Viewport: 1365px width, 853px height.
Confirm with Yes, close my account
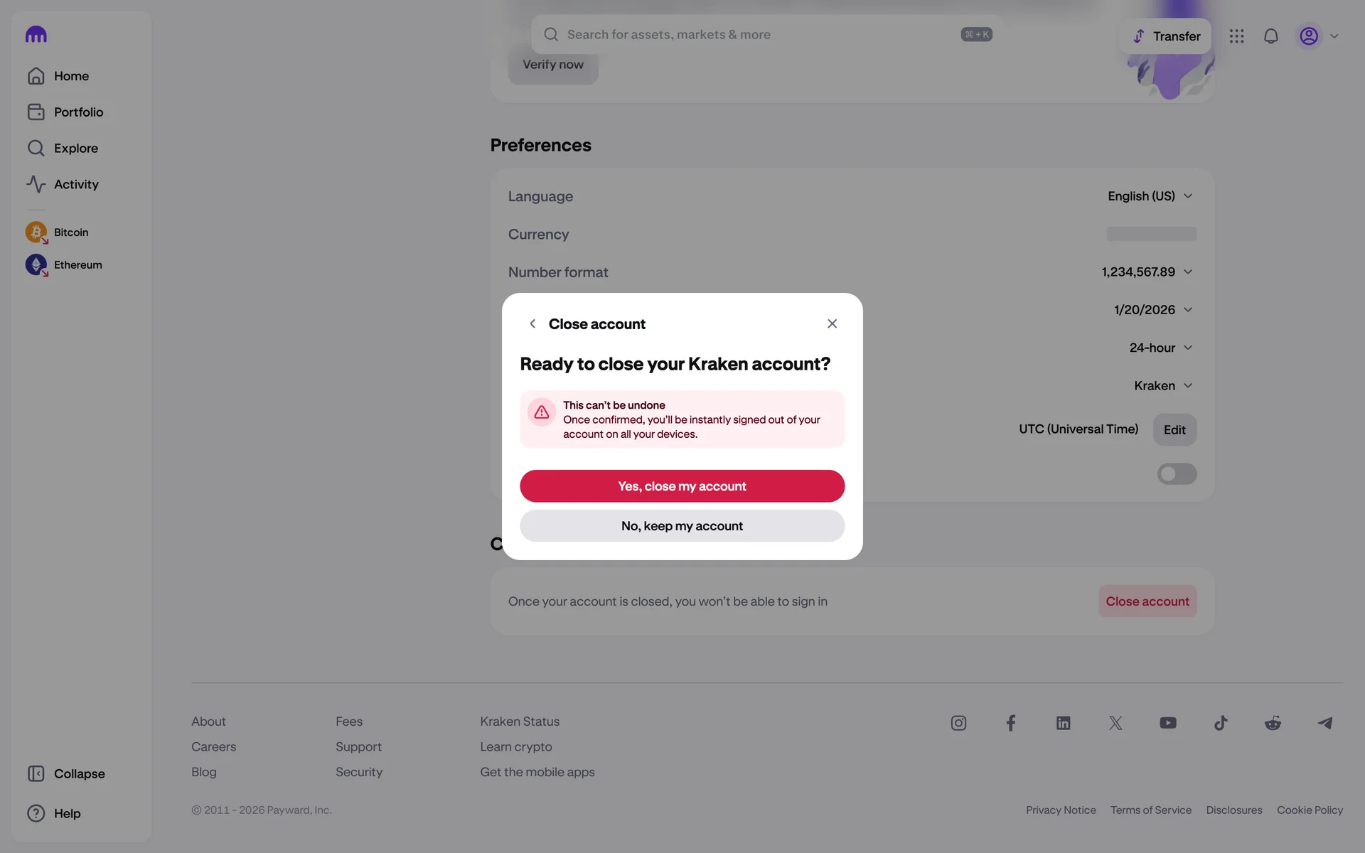click(682, 486)
